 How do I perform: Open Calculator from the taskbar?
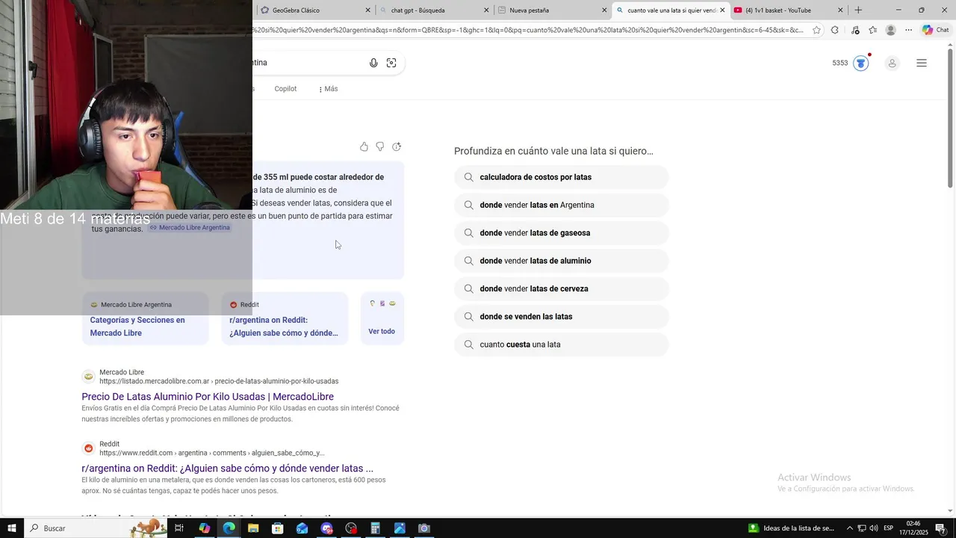point(375,528)
